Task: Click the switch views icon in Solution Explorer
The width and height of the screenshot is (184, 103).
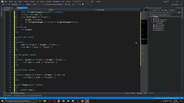Action: click(x=156, y=10)
